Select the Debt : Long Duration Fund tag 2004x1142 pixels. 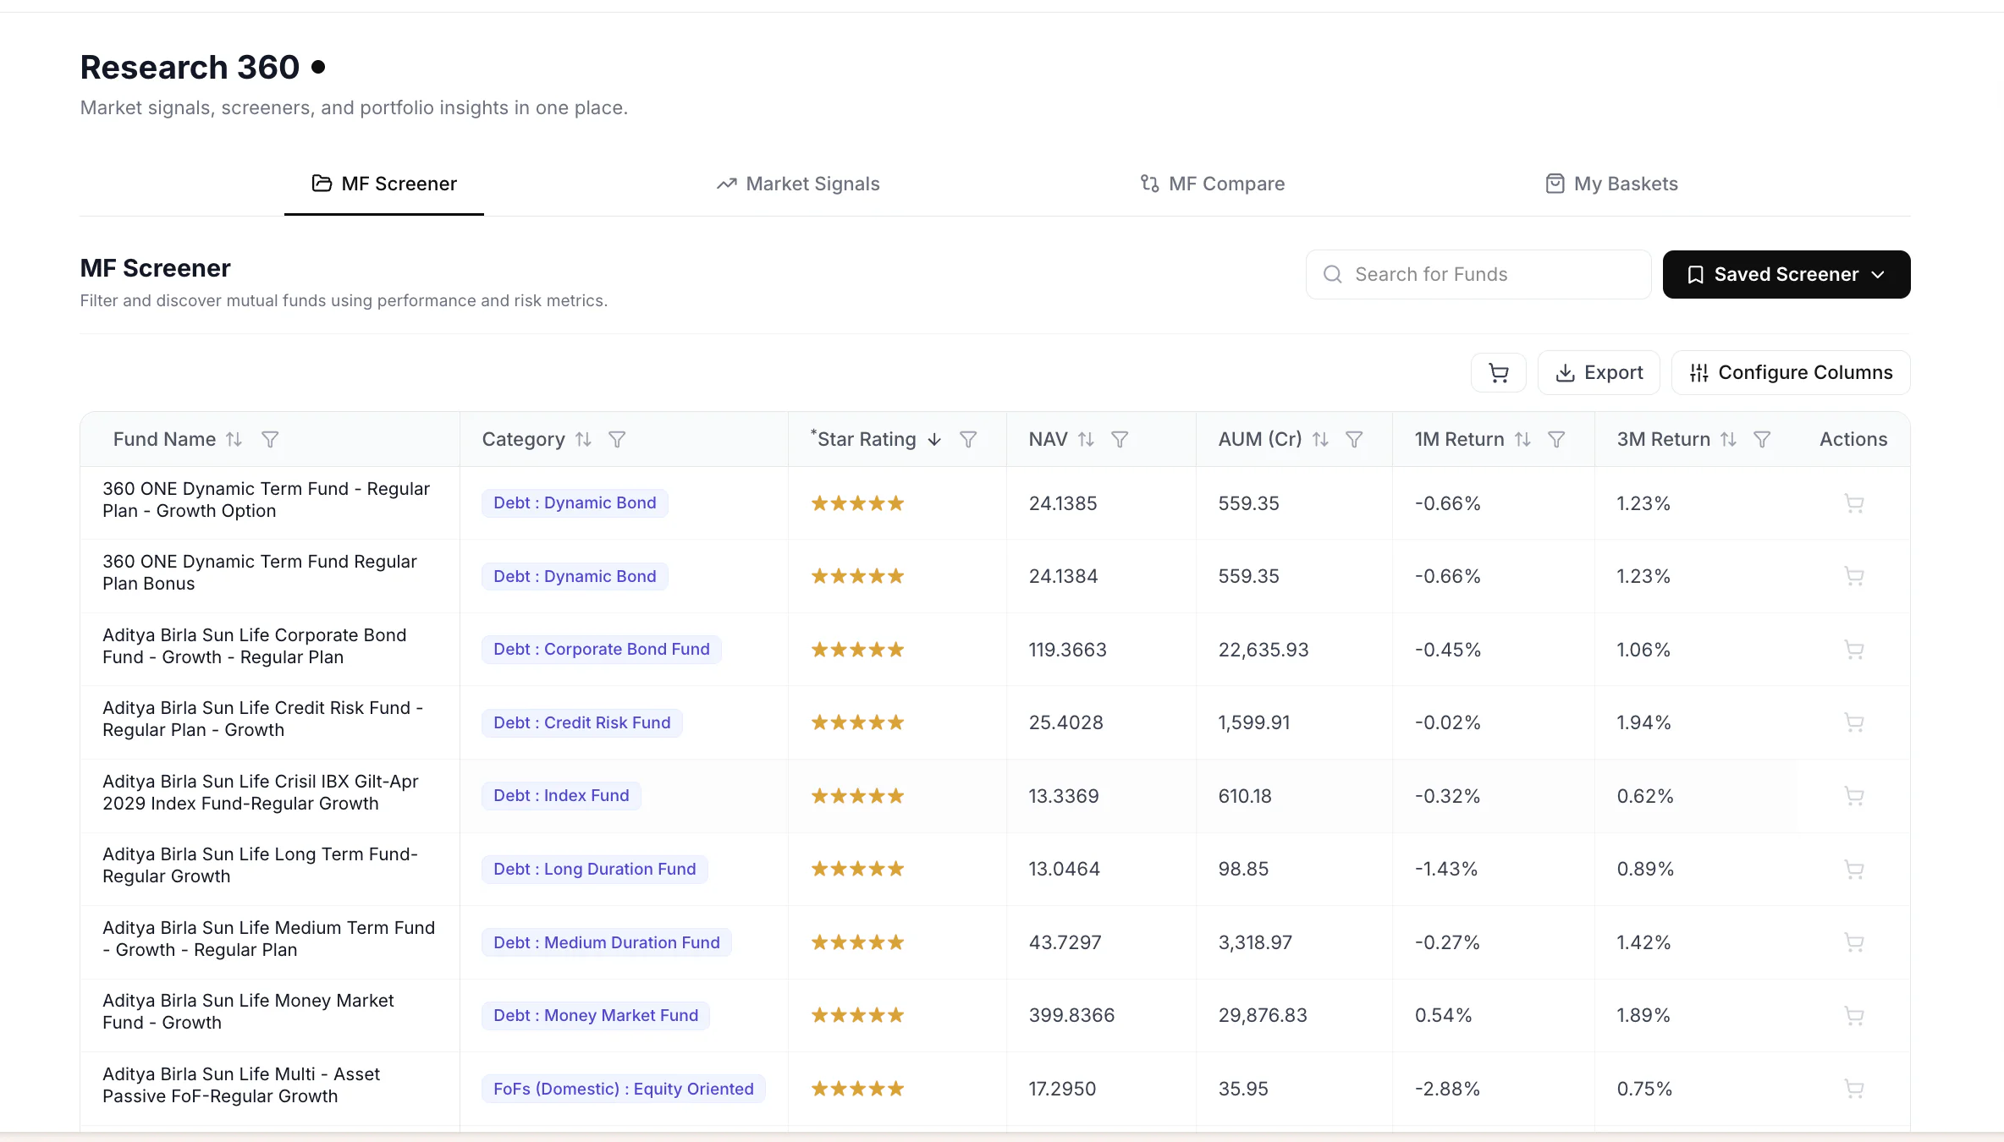595,869
